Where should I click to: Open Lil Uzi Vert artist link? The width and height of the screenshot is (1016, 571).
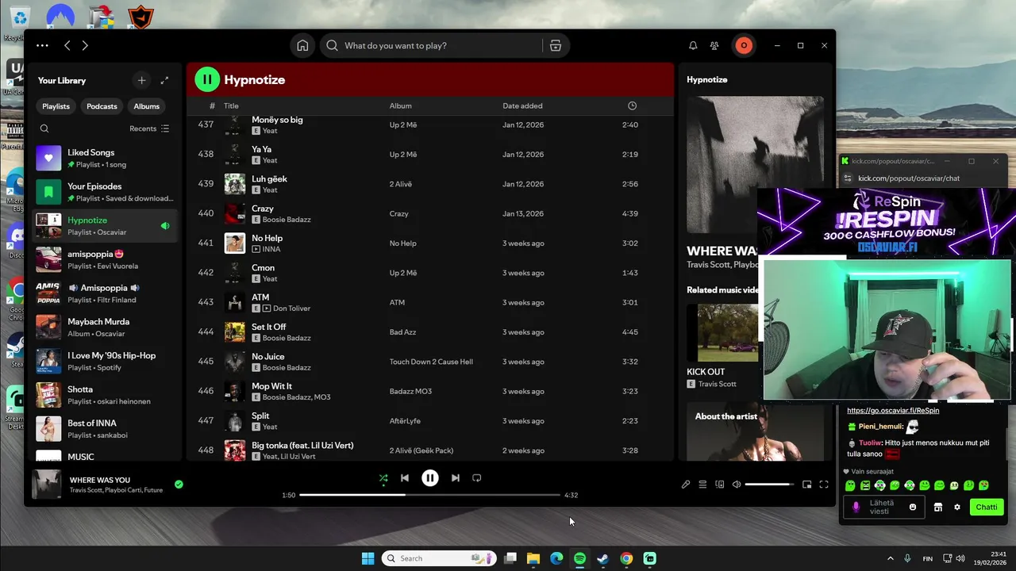298,457
